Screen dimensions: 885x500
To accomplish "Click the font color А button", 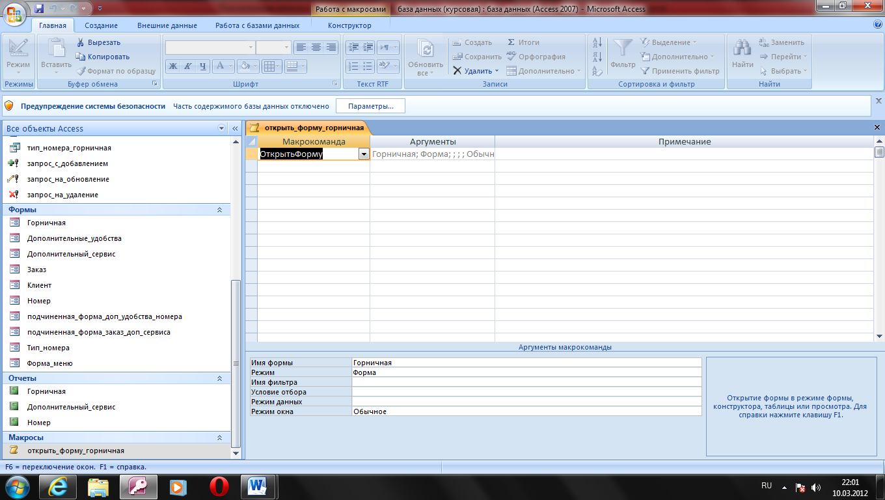I will [223, 66].
